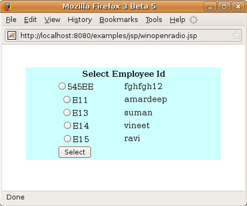Click the Firefox logo in title bar

click(x=7, y=7)
